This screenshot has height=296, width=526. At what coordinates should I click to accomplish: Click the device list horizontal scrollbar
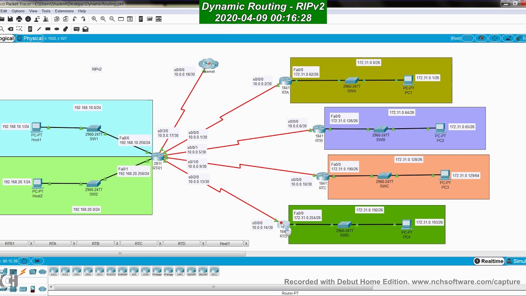pos(214,287)
